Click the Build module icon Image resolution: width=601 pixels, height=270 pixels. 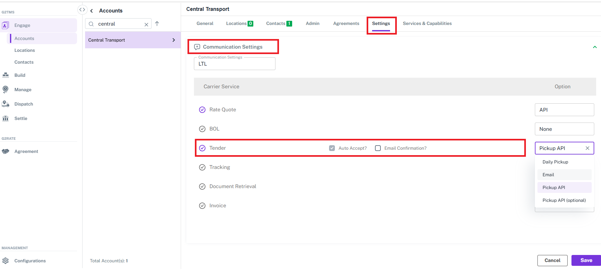tap(5, 75)
